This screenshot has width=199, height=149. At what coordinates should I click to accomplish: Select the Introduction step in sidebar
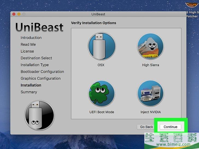point(31,38)
